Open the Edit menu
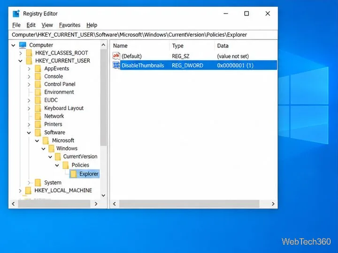The image size is (338, 253). [x=31, y=25]
